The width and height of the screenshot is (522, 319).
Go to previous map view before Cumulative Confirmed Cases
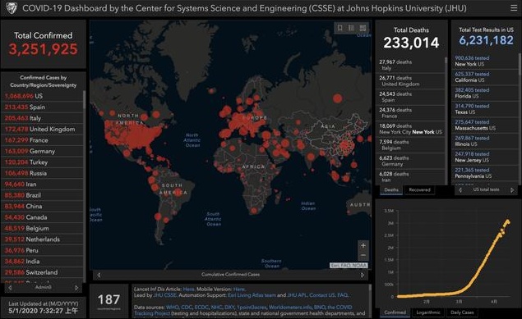[x=99, y=275]
